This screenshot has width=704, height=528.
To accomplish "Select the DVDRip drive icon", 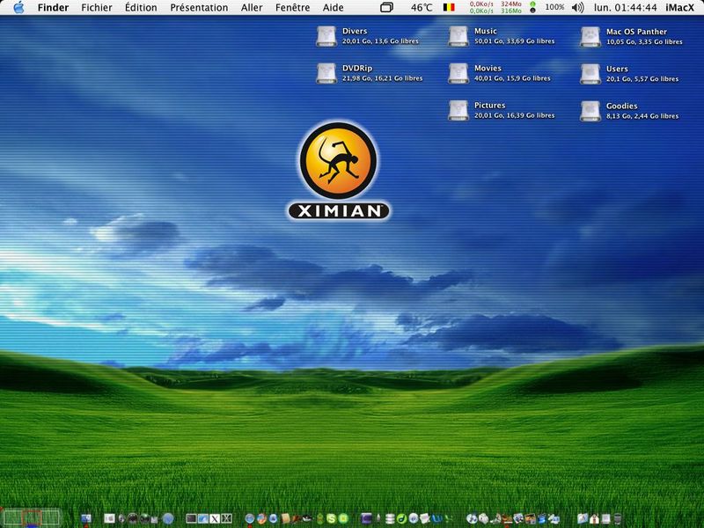I will (x=326, y=73).
